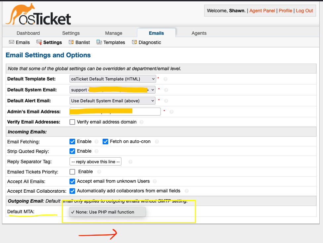Click the 'Verify Email Addresses:' label
The image size is (323, 243).
point(34,122)
